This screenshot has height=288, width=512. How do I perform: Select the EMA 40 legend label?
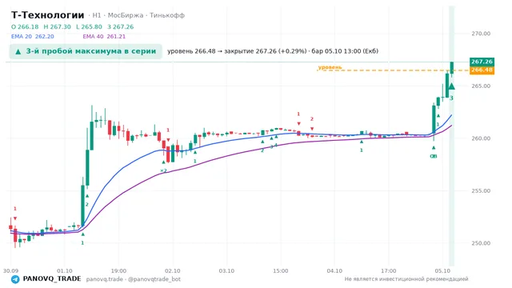(x=104, y=37)
